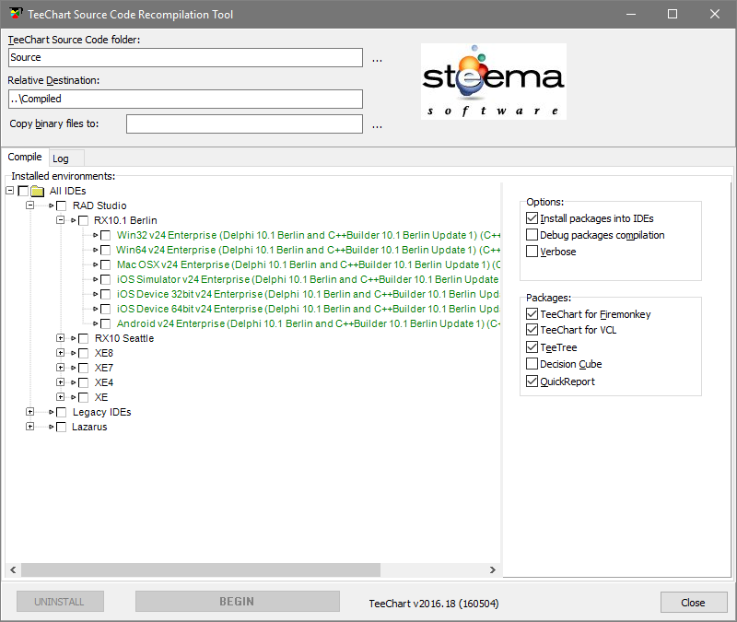Viewport: 737px width, 622px height.
Task: Disable Install packages into IDEs option
Action: (x=532, y=218)
